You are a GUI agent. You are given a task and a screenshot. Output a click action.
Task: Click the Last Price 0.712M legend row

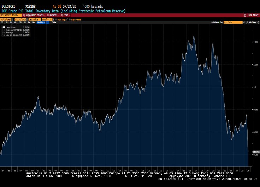(x=17, y=27)
